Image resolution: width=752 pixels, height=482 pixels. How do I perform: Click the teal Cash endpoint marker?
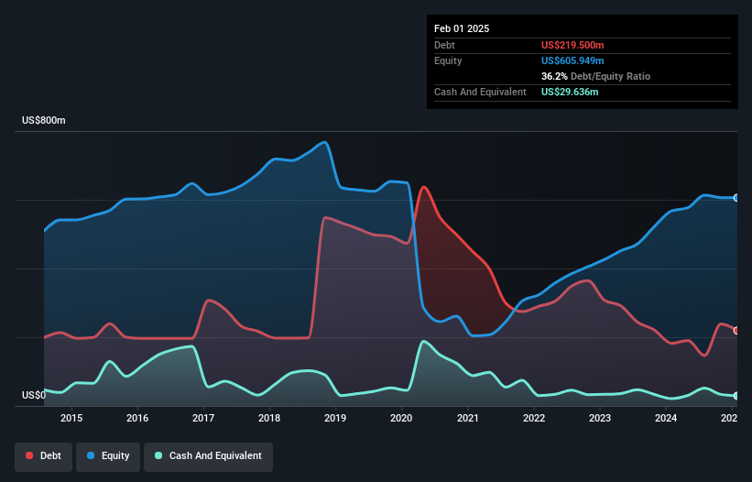click(736, 396)
